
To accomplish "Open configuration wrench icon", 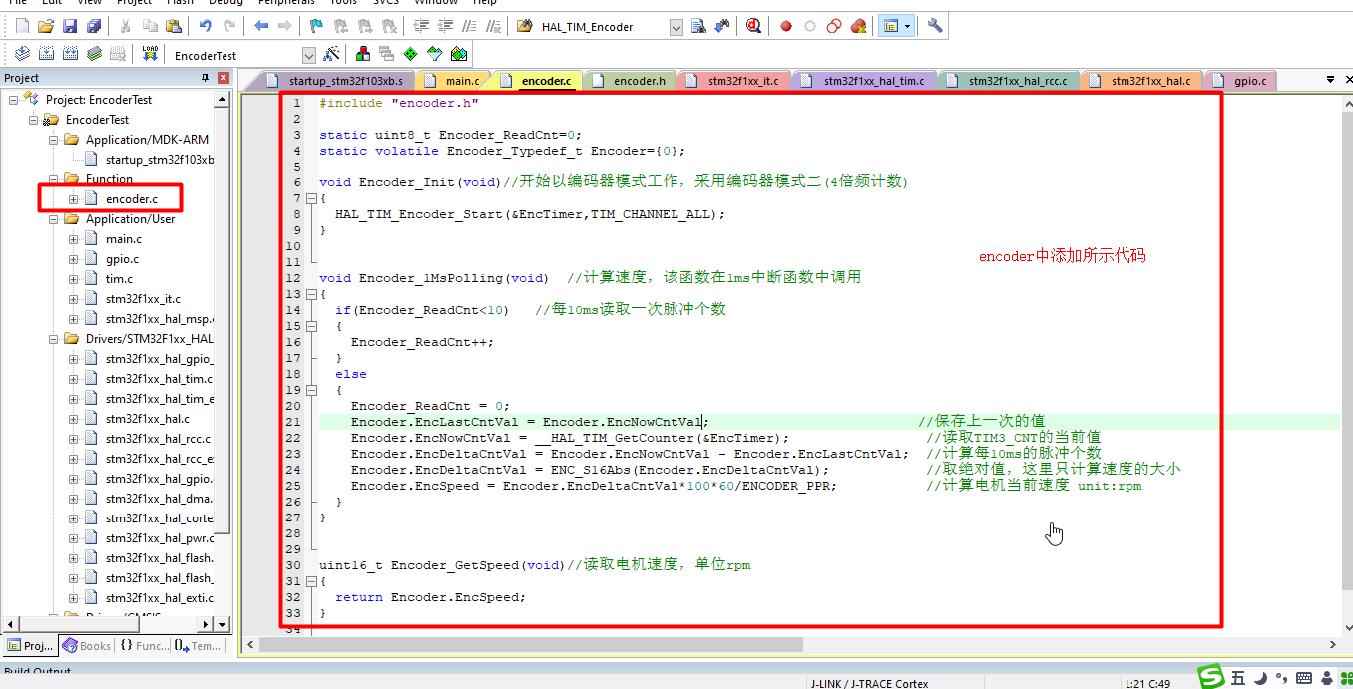I will click(935, 27).
